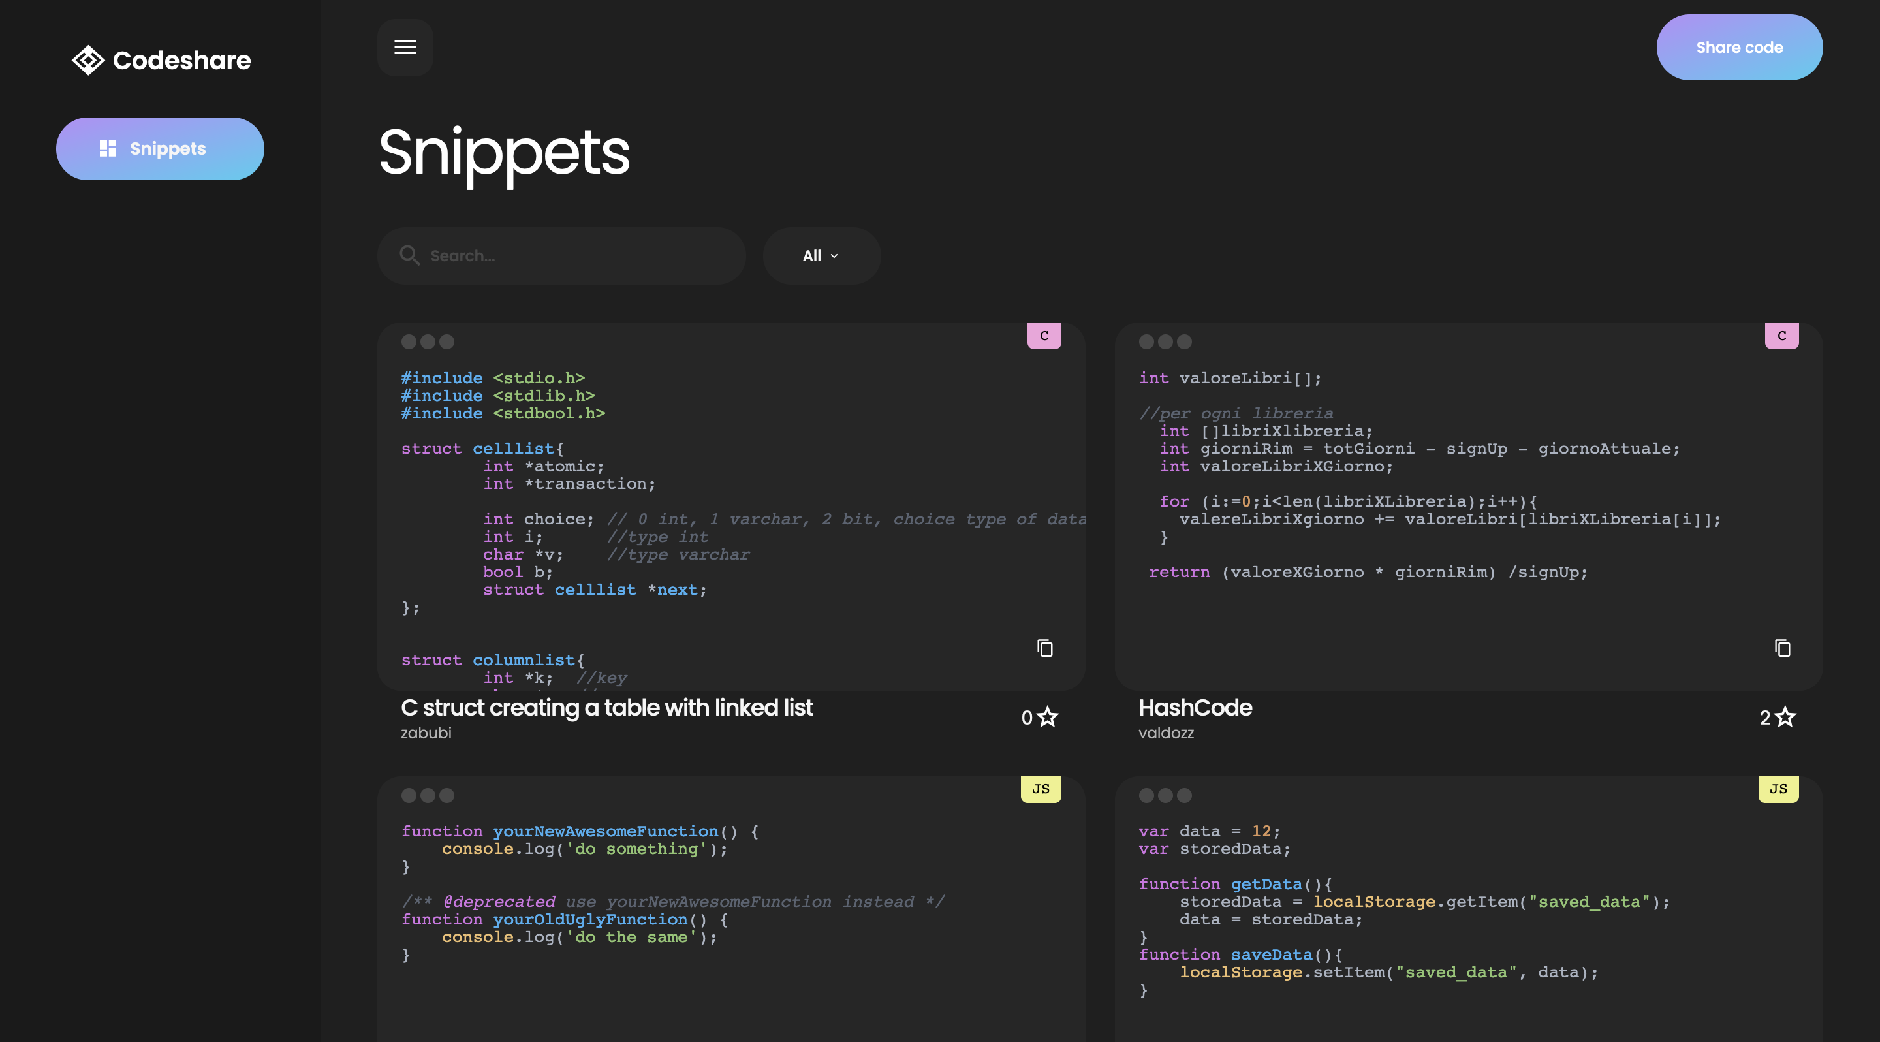Click the zabubi author name

pyautogui.click(x=426, y=733)
